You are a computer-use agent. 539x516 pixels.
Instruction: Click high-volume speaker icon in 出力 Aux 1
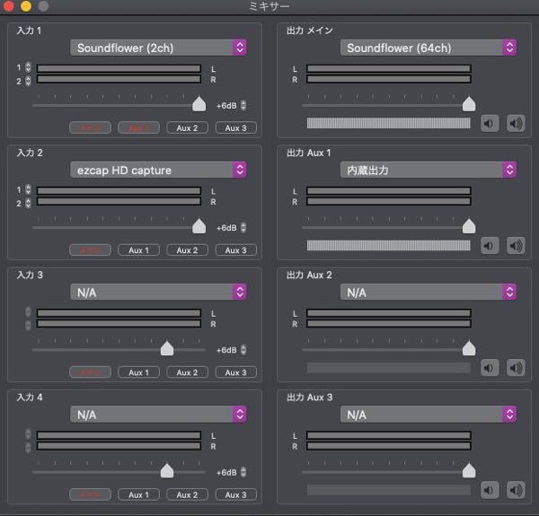coord(516,246)
